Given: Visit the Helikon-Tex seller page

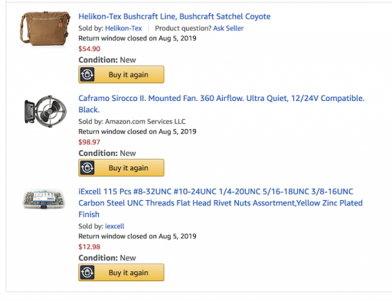Looking at the screenshot, I should [x=123, y=28].
